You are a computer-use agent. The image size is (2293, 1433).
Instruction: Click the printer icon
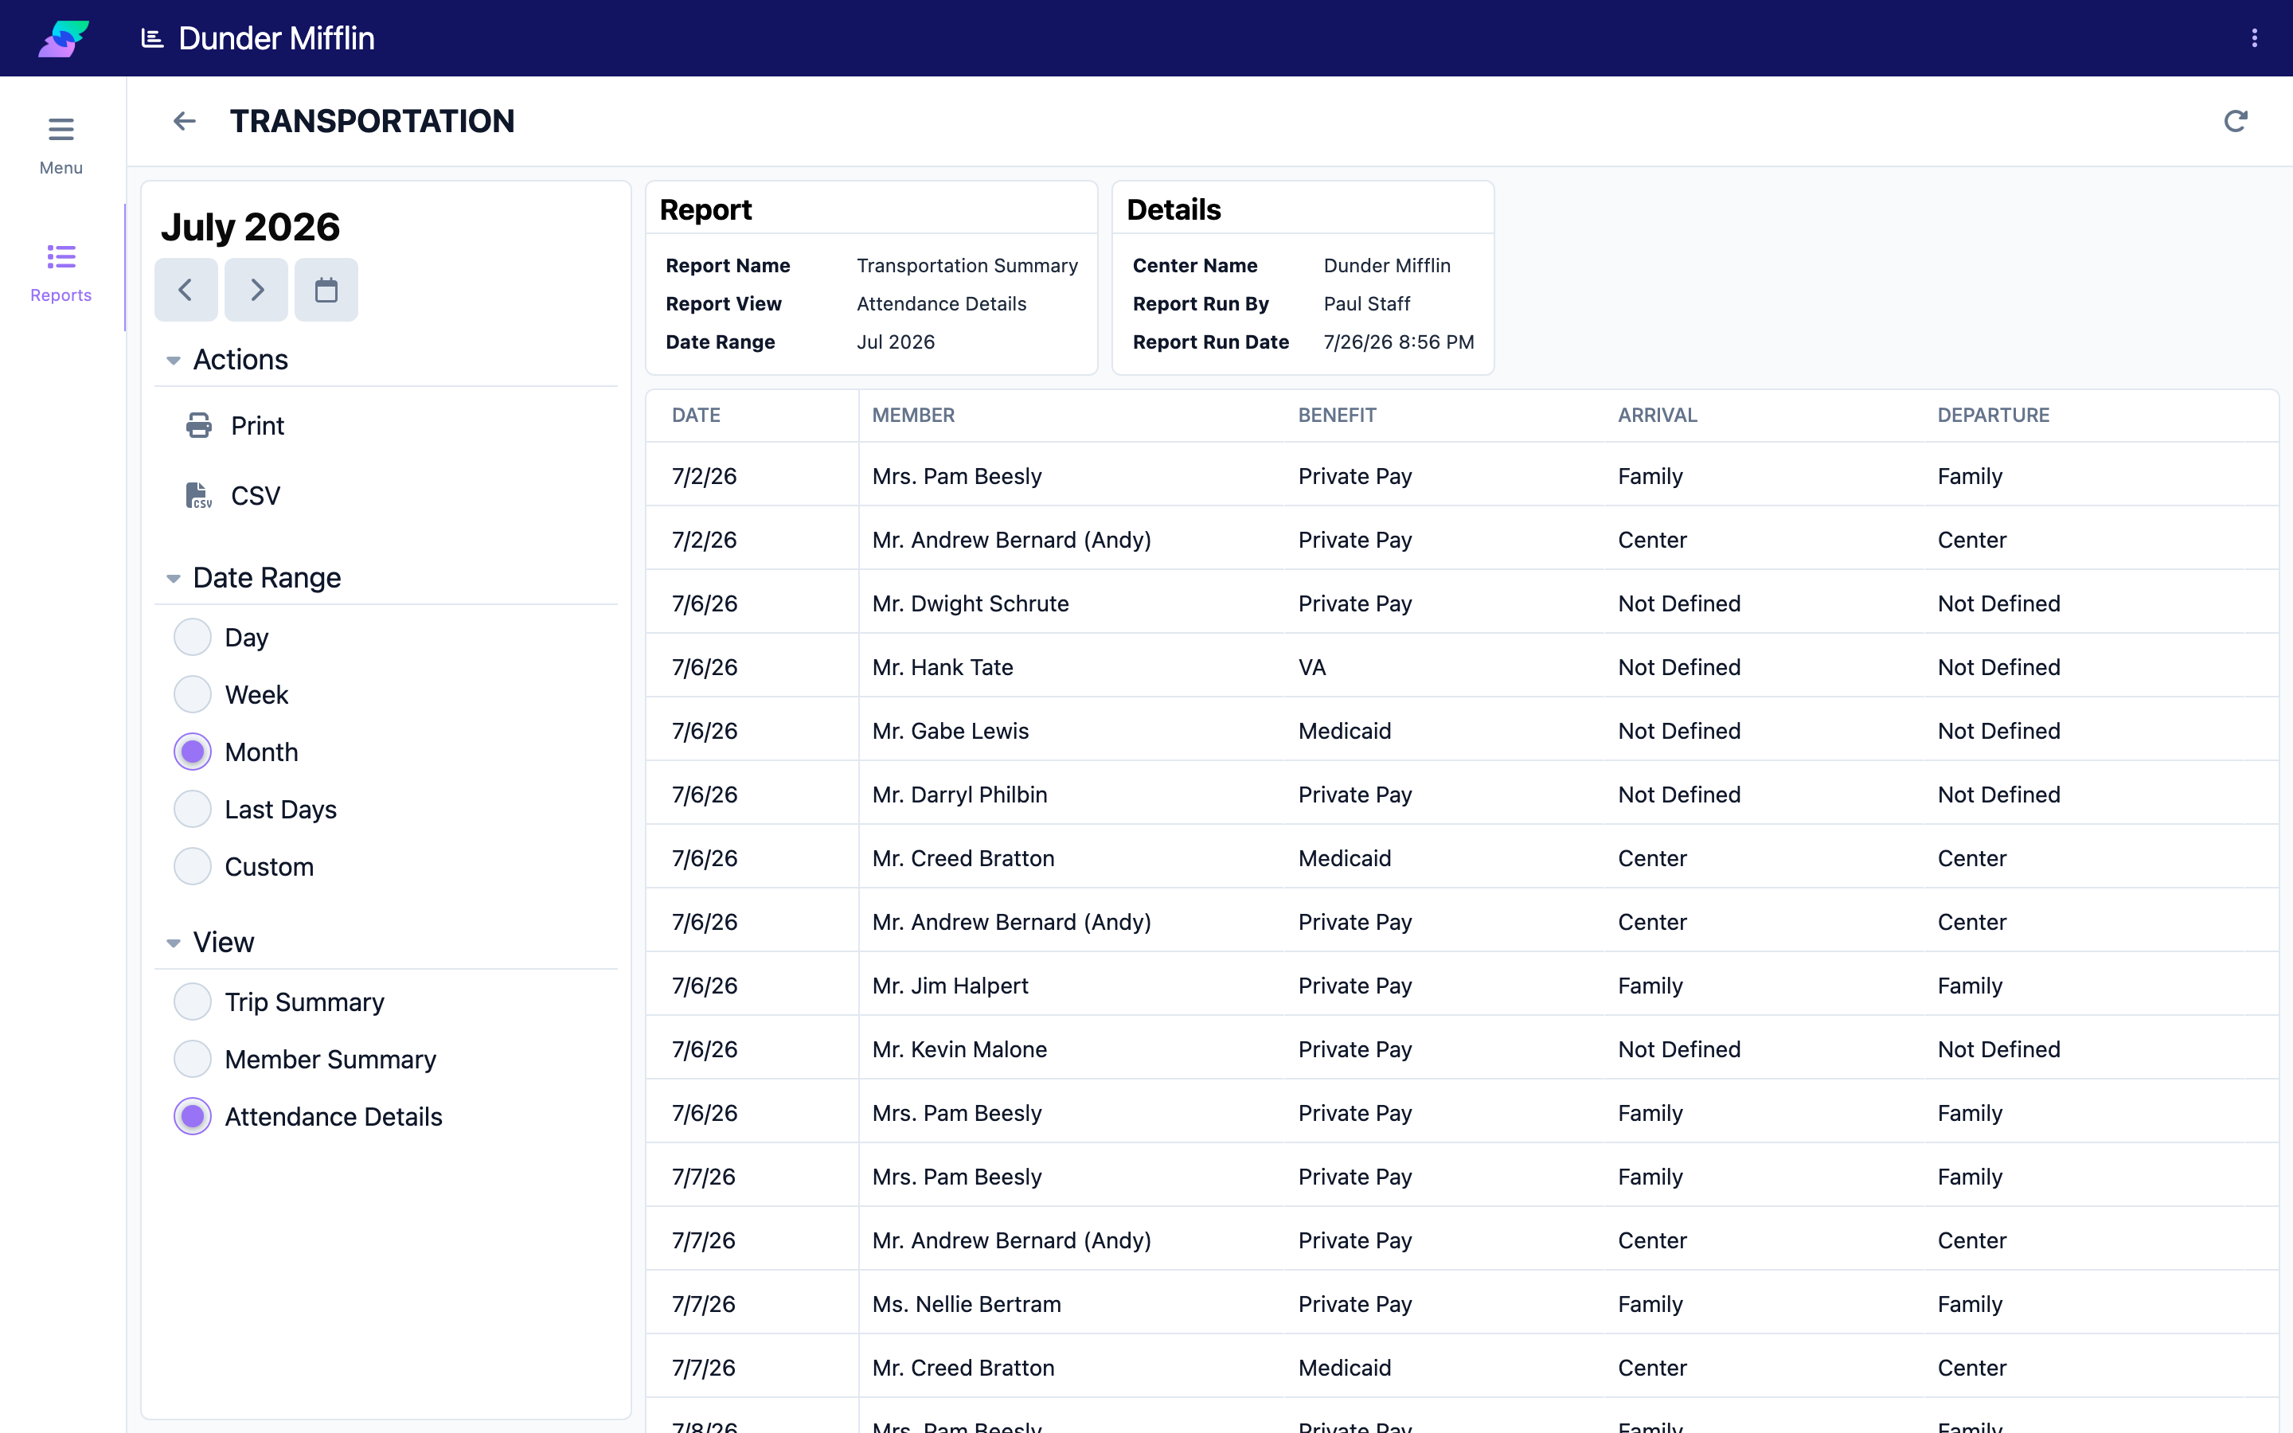(199, 426)
